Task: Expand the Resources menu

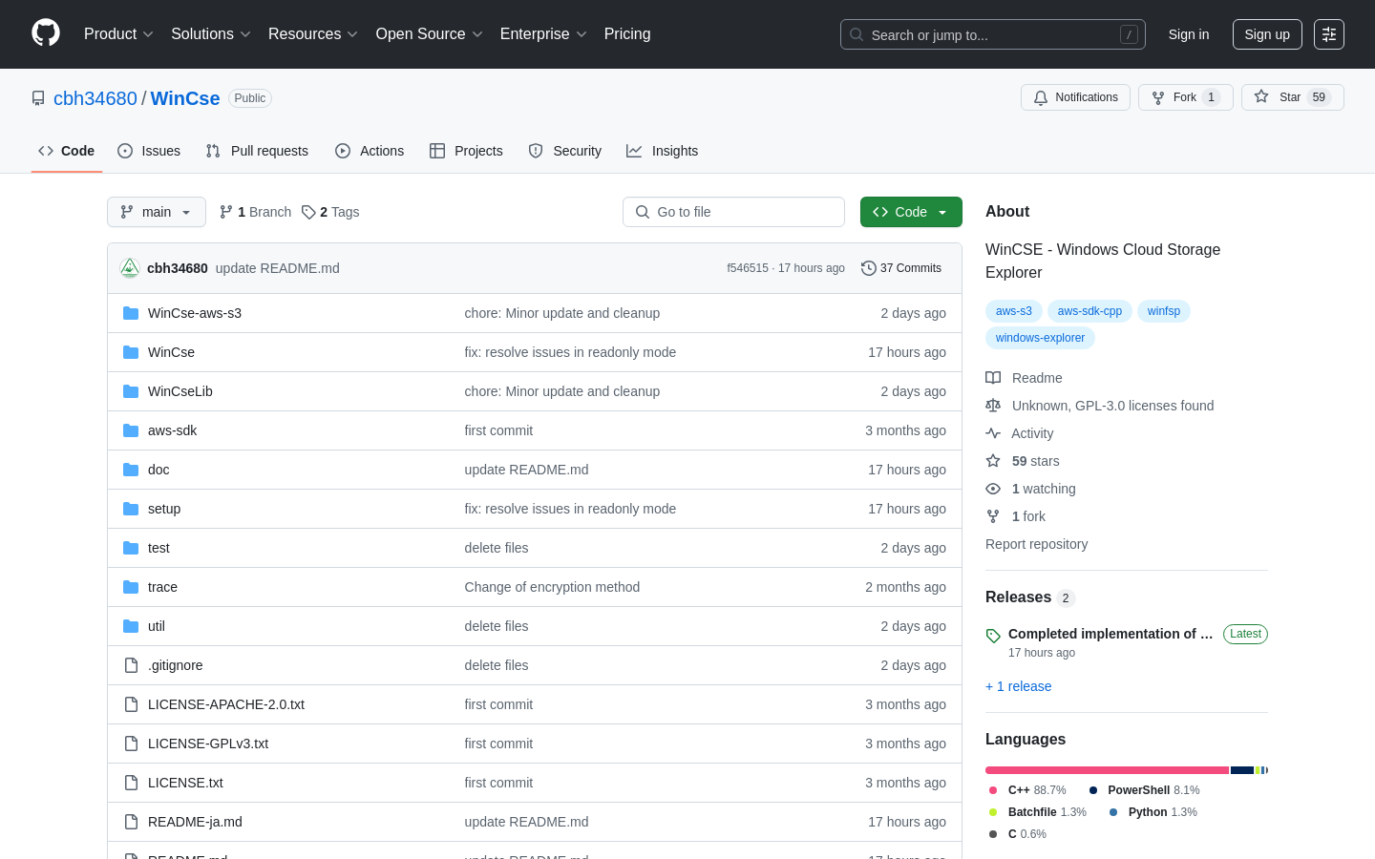Action: pyautogui.click(x=313, y=34)
